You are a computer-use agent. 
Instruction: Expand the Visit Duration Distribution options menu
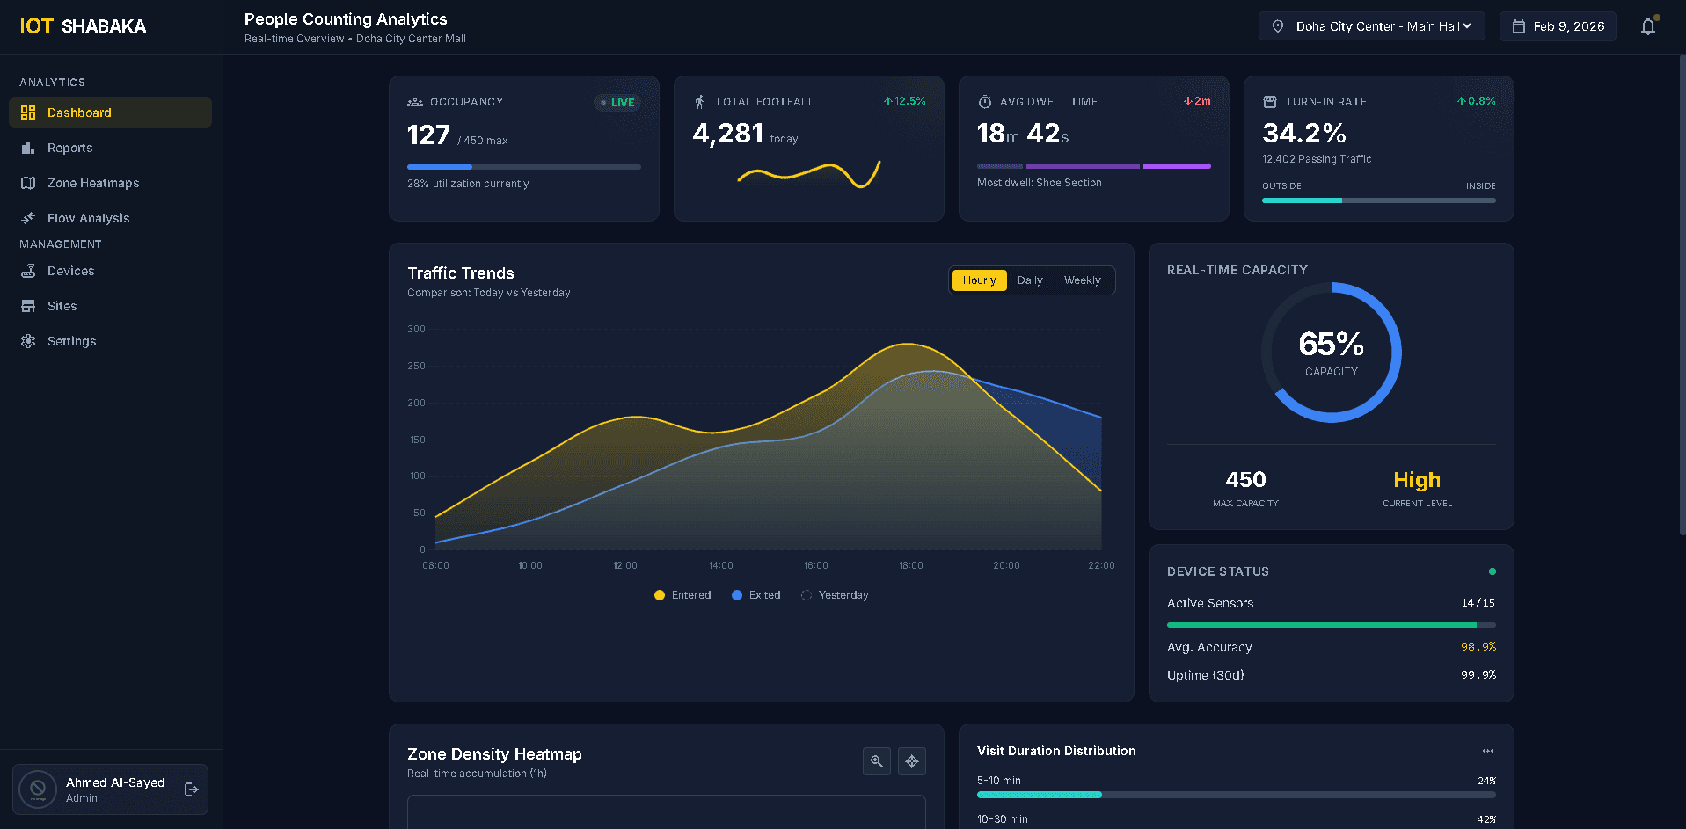point(1487,751)
